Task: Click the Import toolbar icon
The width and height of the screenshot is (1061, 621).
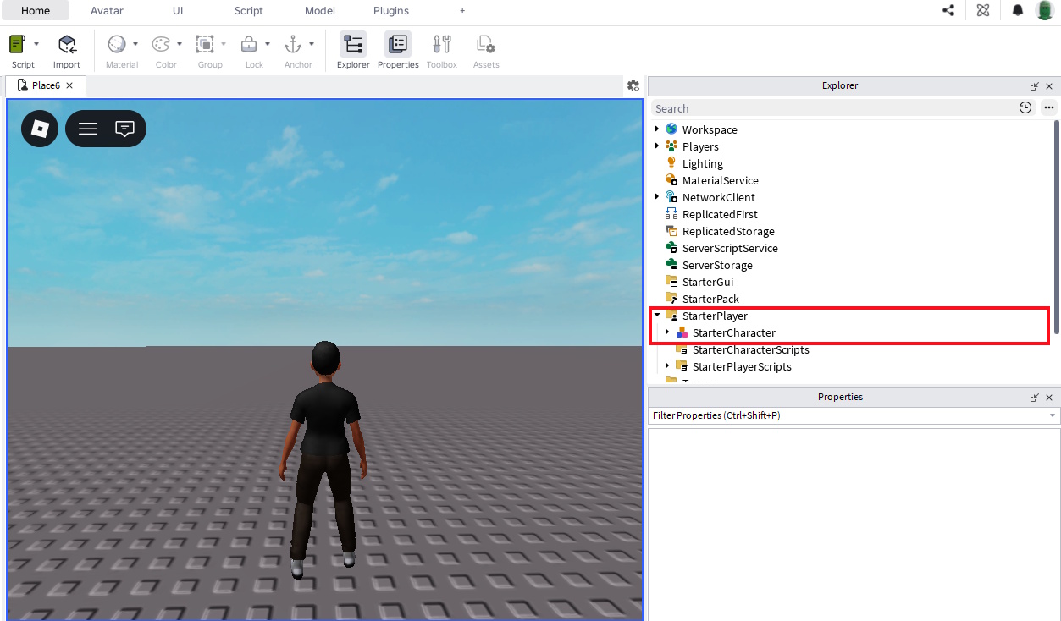Action: coord(66,45)
